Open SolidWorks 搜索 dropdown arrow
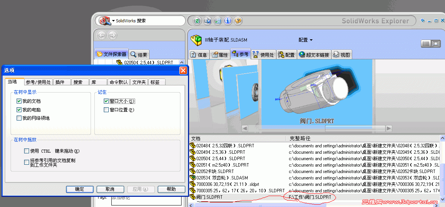The height and width of the screenshot is (207, 445). tap(114, 21)
